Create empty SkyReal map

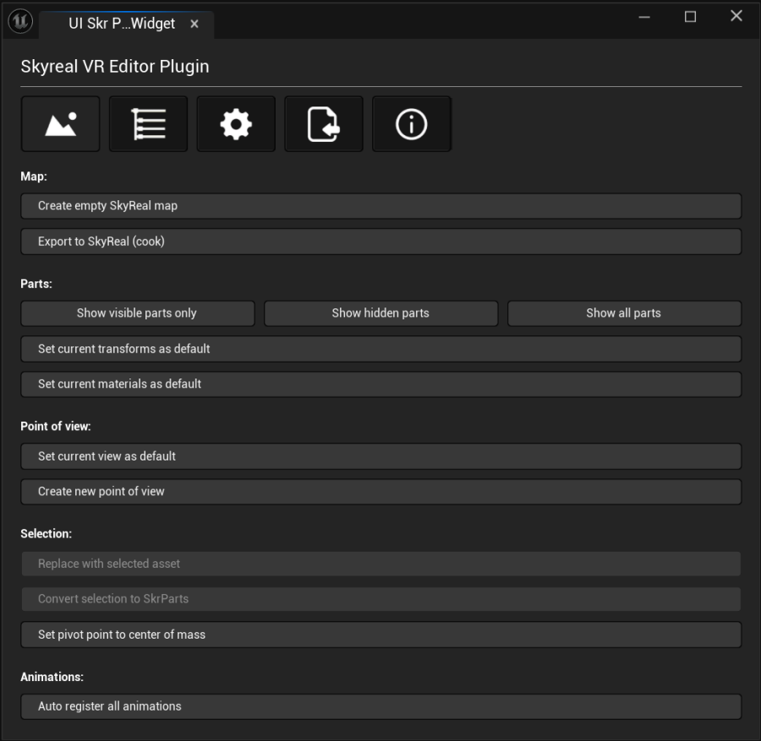click(380, 206)
